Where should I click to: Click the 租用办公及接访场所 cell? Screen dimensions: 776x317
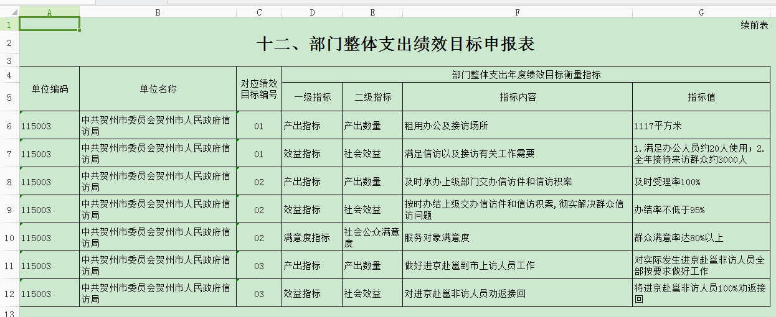pos(517,126)
